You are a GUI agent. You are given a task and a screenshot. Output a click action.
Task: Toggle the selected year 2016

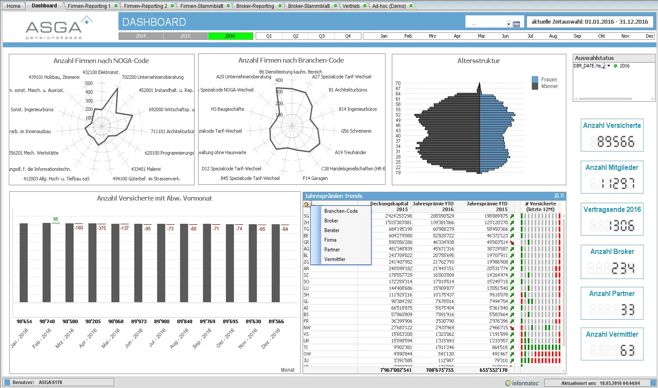[x=230, y=36]
